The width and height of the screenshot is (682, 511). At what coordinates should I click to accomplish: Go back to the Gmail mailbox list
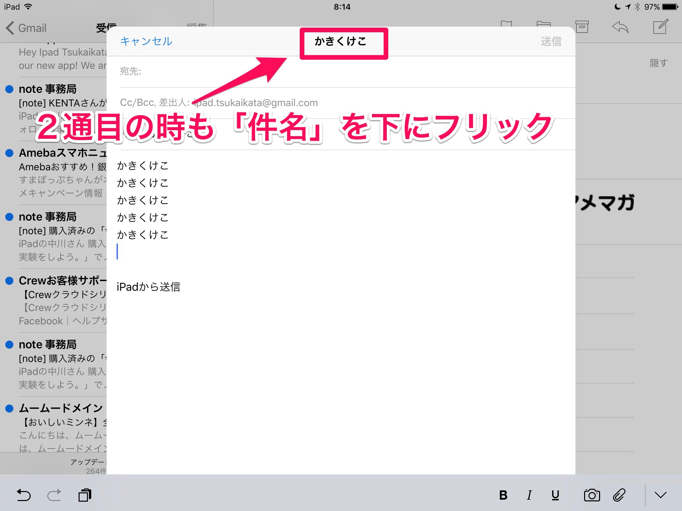(27, 28)
